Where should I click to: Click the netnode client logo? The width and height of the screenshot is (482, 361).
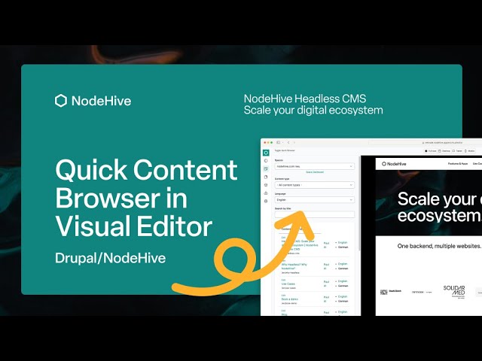pyautogui.click(x=422, y=292)
